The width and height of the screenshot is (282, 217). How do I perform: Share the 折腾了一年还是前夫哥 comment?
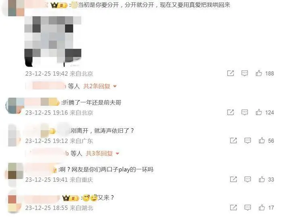click(x=230, y=112)
